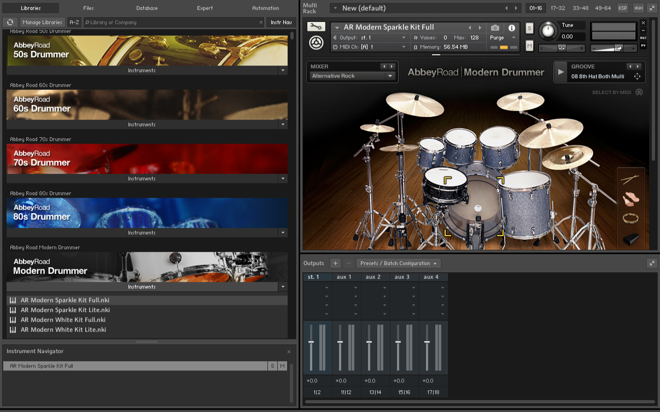
Task: Open first insert slot on st. 1 channel
Action: click(x=318, y=288)
